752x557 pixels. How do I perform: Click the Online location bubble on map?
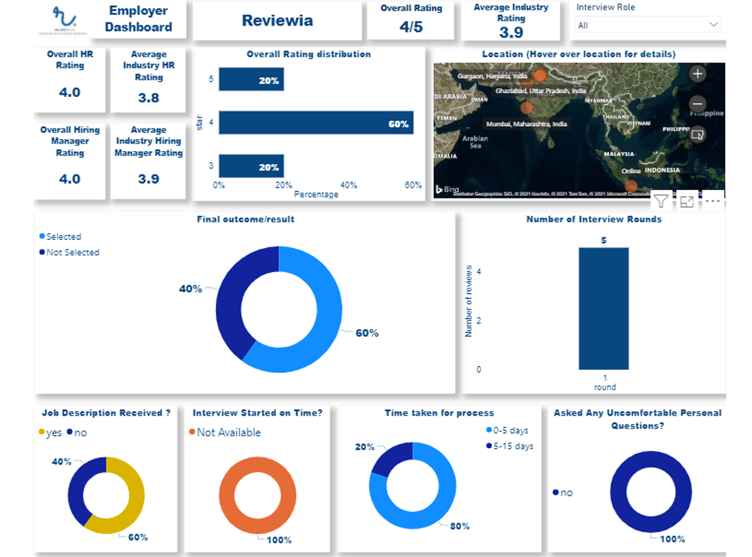[631, 186]
